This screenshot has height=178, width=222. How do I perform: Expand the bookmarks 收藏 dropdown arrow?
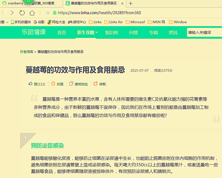(x=7, y=22)
